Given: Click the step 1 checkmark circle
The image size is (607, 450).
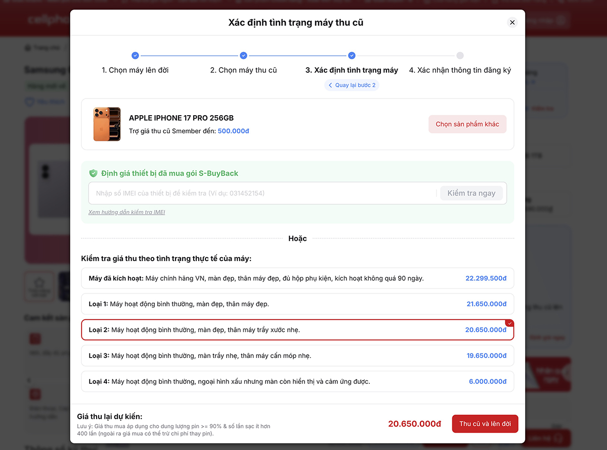Looking at the screenshot, I should pos(135,56).
